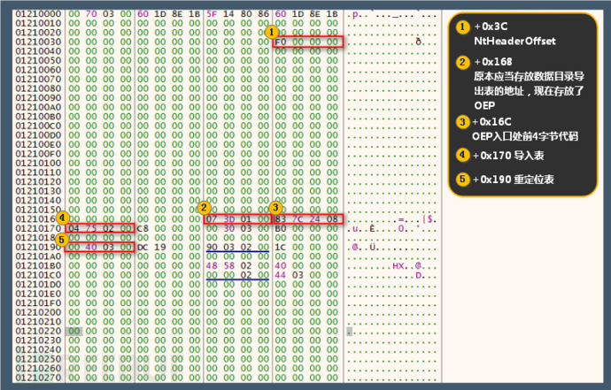Click legend marker 2 beside +0x168
Screen dimensions: 611x390
pyautogui.click(x=462, y=62)
